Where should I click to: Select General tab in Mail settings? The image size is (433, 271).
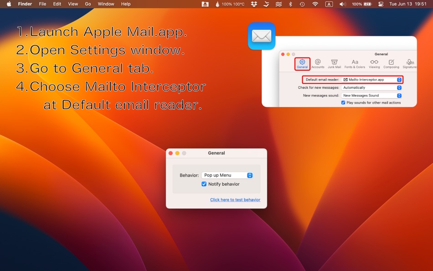(x=302, y=63)
